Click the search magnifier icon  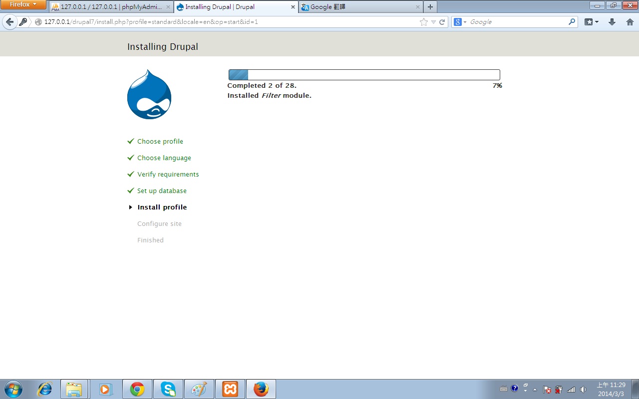pyautogui.click(x=572, y=22)
